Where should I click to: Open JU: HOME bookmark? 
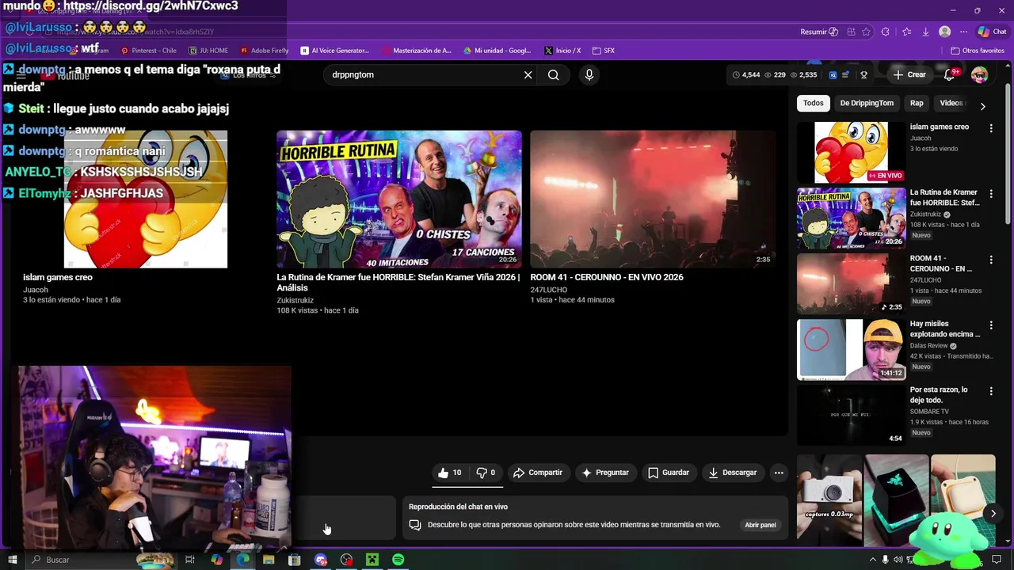208,51
